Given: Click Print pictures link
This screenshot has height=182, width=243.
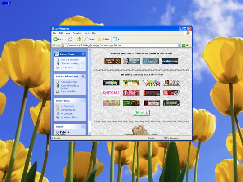Looking at the screenshot, I should click(x=67, y=67).
